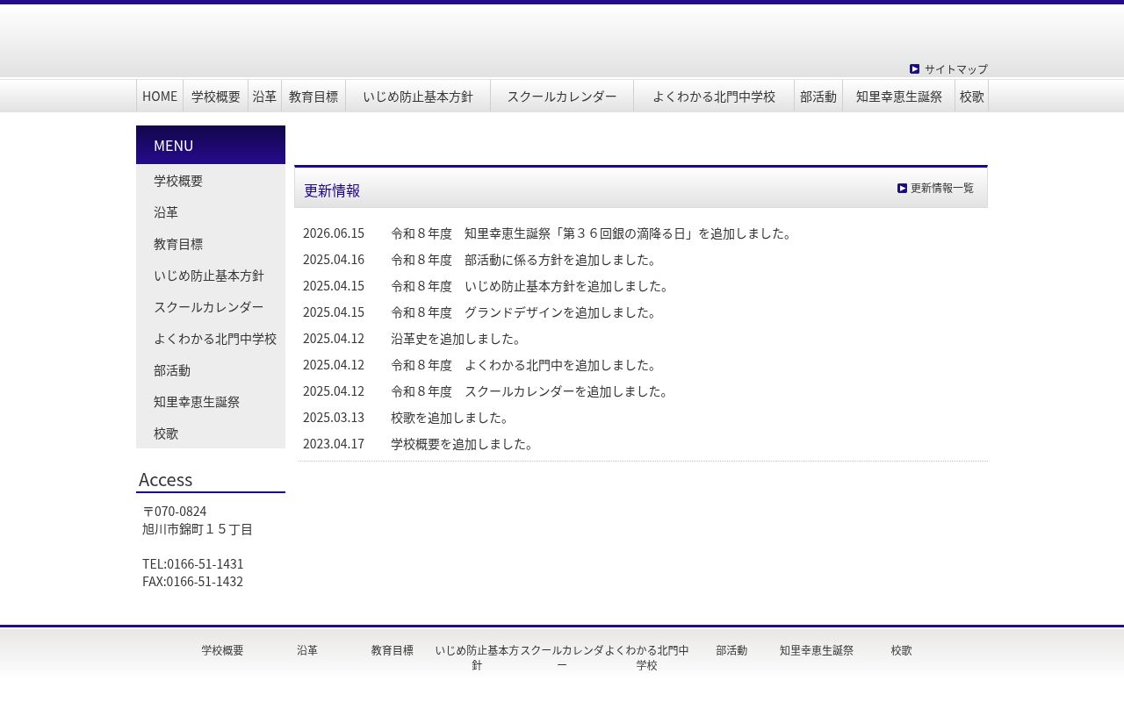Open the 沿革史を追加しました update entry
Image resolution: width=1124 pixels, height=702 pixels.
point(458,339)
